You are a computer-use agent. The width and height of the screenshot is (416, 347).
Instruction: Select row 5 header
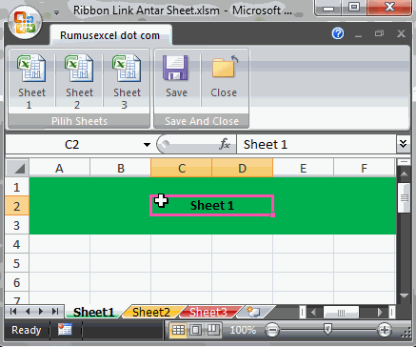(17, 263)
